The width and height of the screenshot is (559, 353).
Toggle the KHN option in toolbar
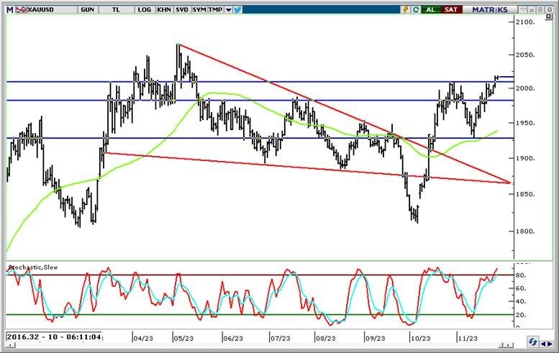coord(163,9)
